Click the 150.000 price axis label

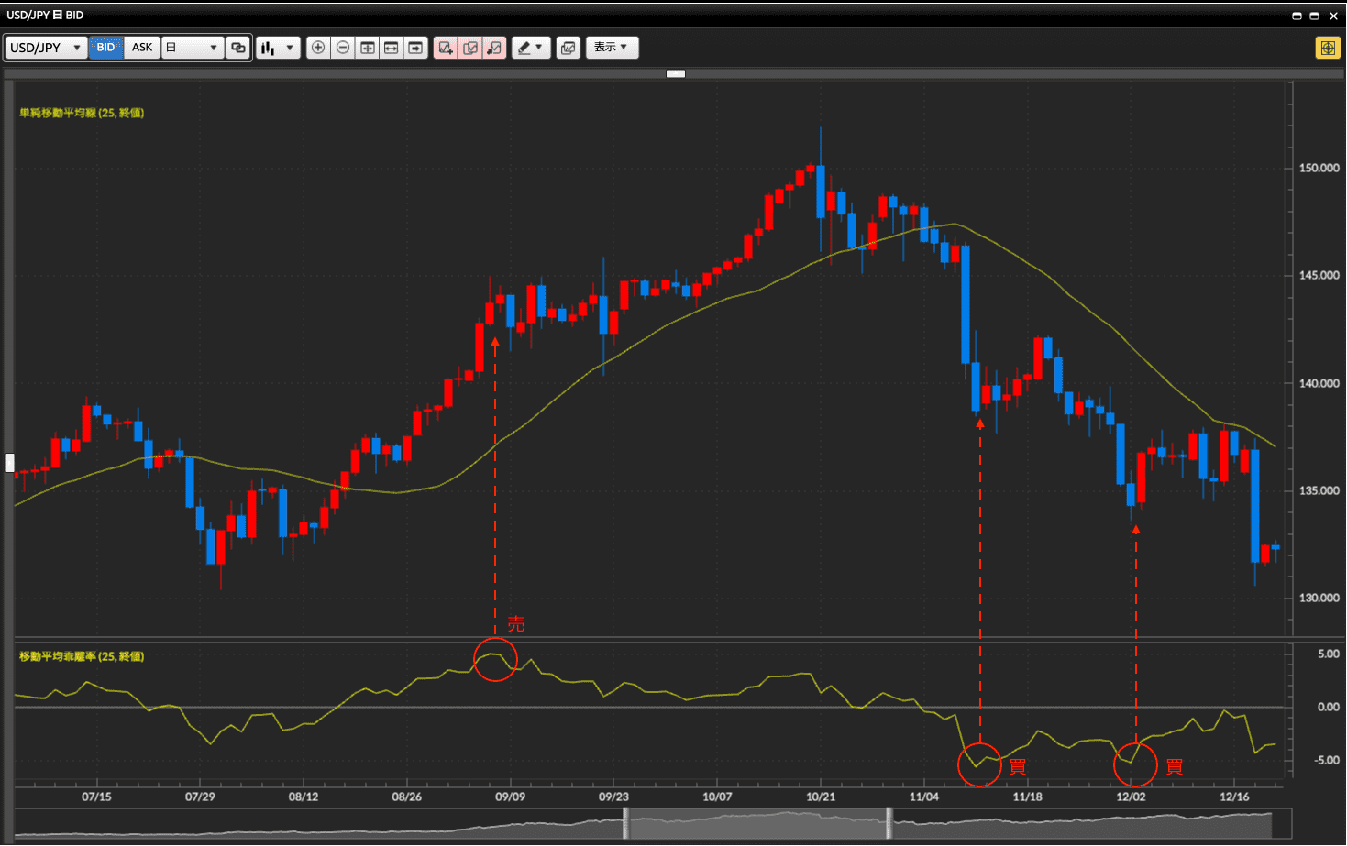click(x=1319, y=168)
